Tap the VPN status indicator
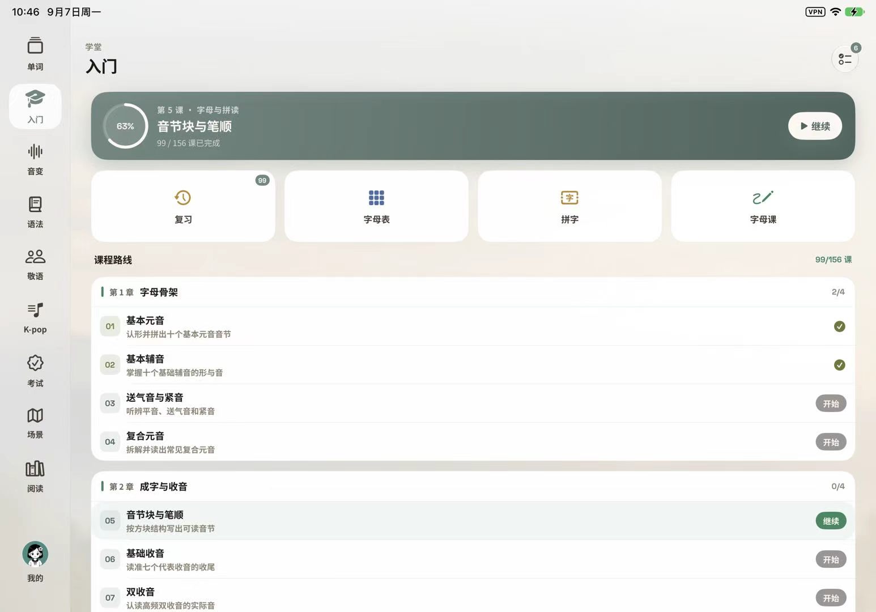This screenshot has width=876, height=612. coord(815,12)
